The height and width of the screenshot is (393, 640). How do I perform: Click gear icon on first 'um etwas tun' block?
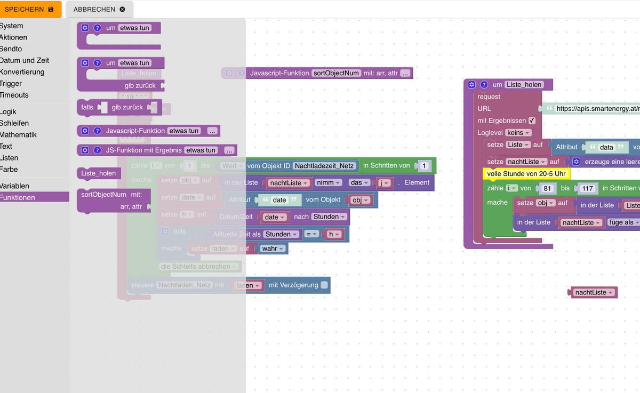85,28
